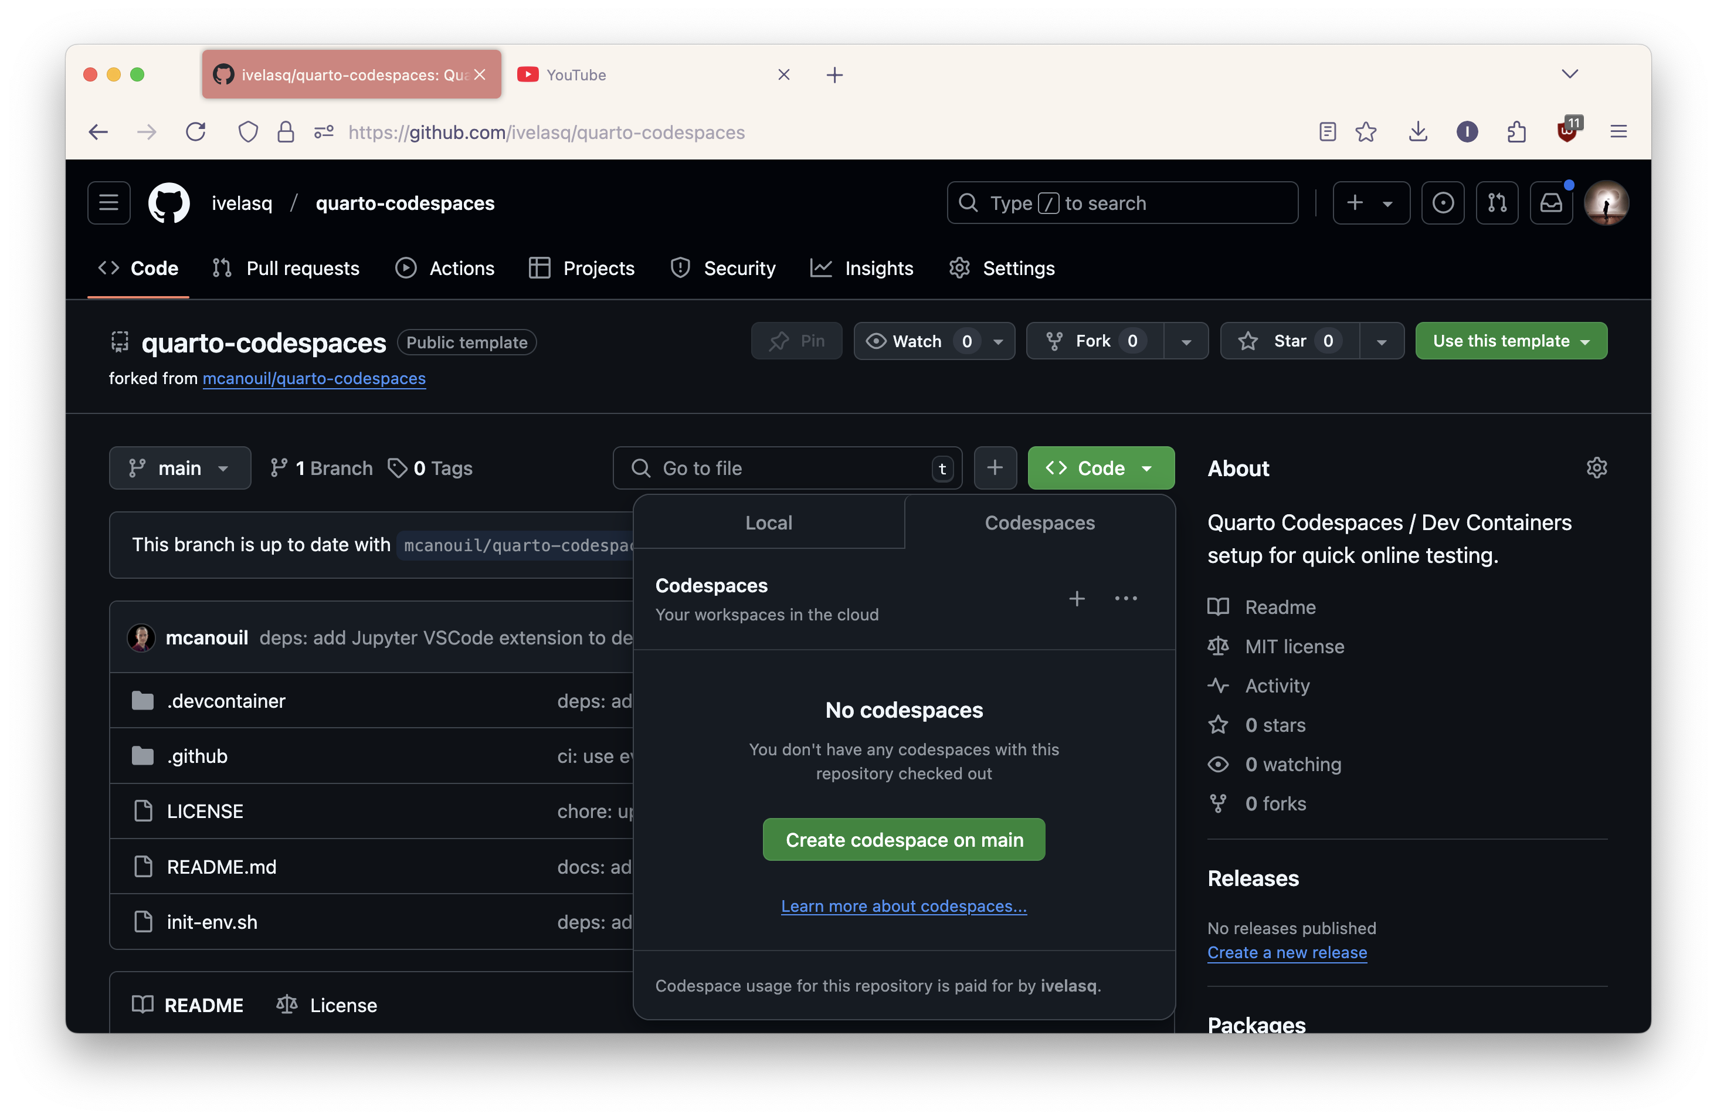This screenshot has width=1717, height=1120.
Task: Click the Go to file search field
Action: (786, 468)
